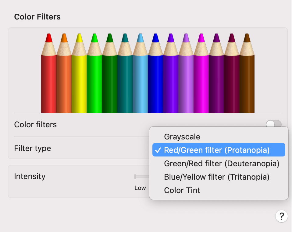Click the light blue colored pencil
This screenshot has width=292, height=232.
[x=140, y=82]
